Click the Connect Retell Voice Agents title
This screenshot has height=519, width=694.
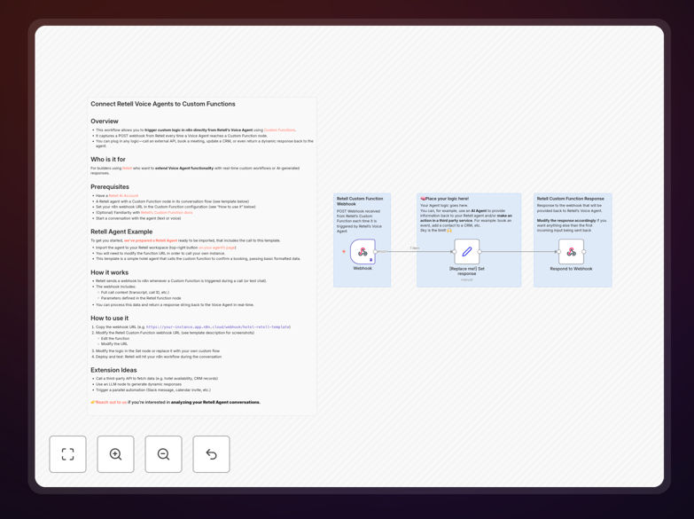(163, 104)
